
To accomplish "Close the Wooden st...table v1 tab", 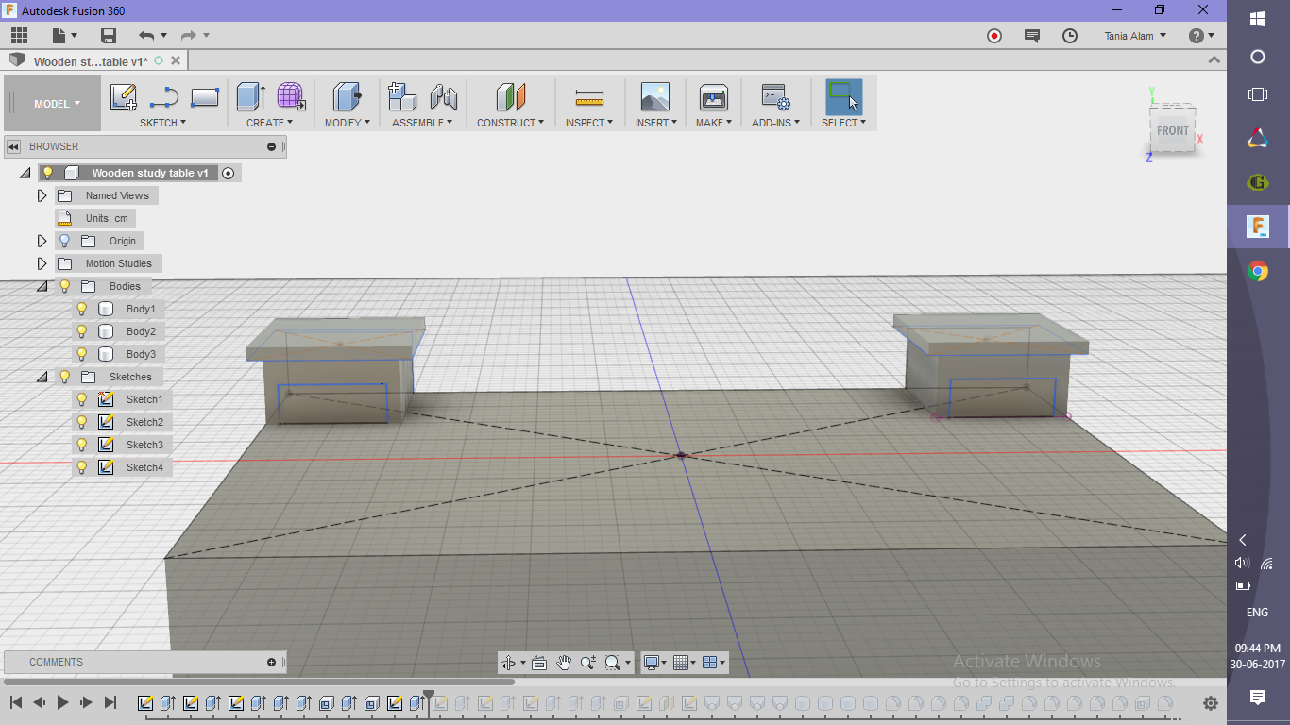I will tap(174, 60).
